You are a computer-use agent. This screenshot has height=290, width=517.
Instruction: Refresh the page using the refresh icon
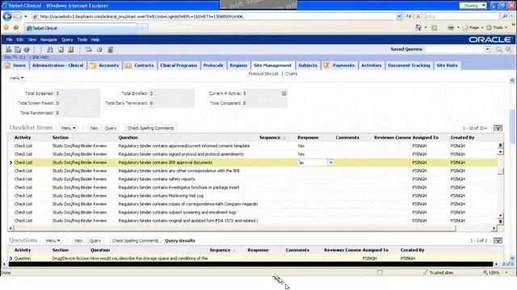(x=409, y=16)
